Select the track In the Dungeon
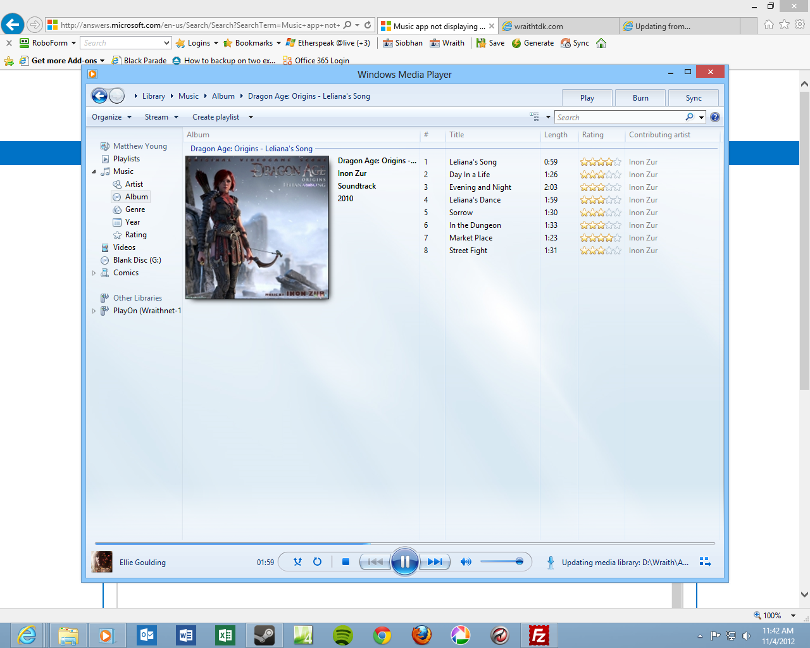This screenshot has width=810, height=648. 475,225
